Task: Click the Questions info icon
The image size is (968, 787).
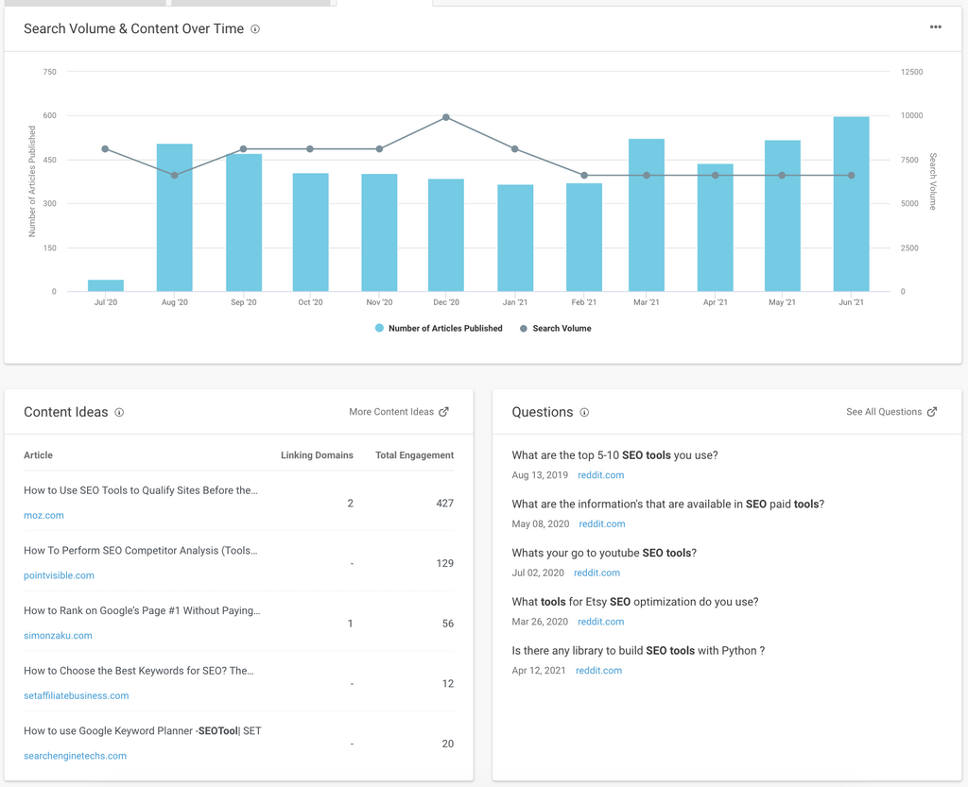Action: tap(584, 413)
